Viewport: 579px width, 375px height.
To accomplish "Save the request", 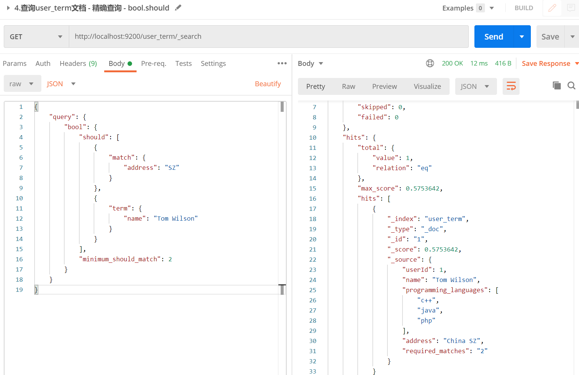I will pos(550,37).
